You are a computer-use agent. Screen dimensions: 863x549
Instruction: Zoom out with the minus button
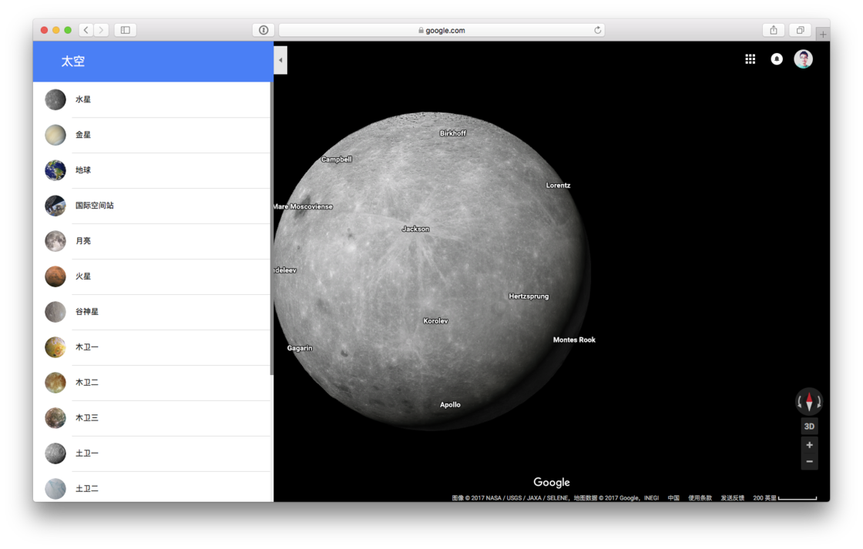(x=809, y=461)
